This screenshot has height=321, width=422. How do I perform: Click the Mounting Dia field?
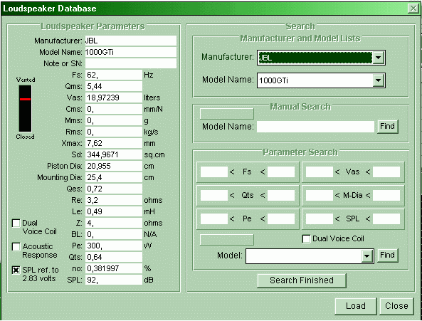114,177
